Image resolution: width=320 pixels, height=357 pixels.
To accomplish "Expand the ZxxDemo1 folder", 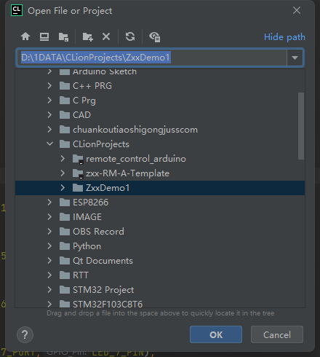I will coord(63,188).
